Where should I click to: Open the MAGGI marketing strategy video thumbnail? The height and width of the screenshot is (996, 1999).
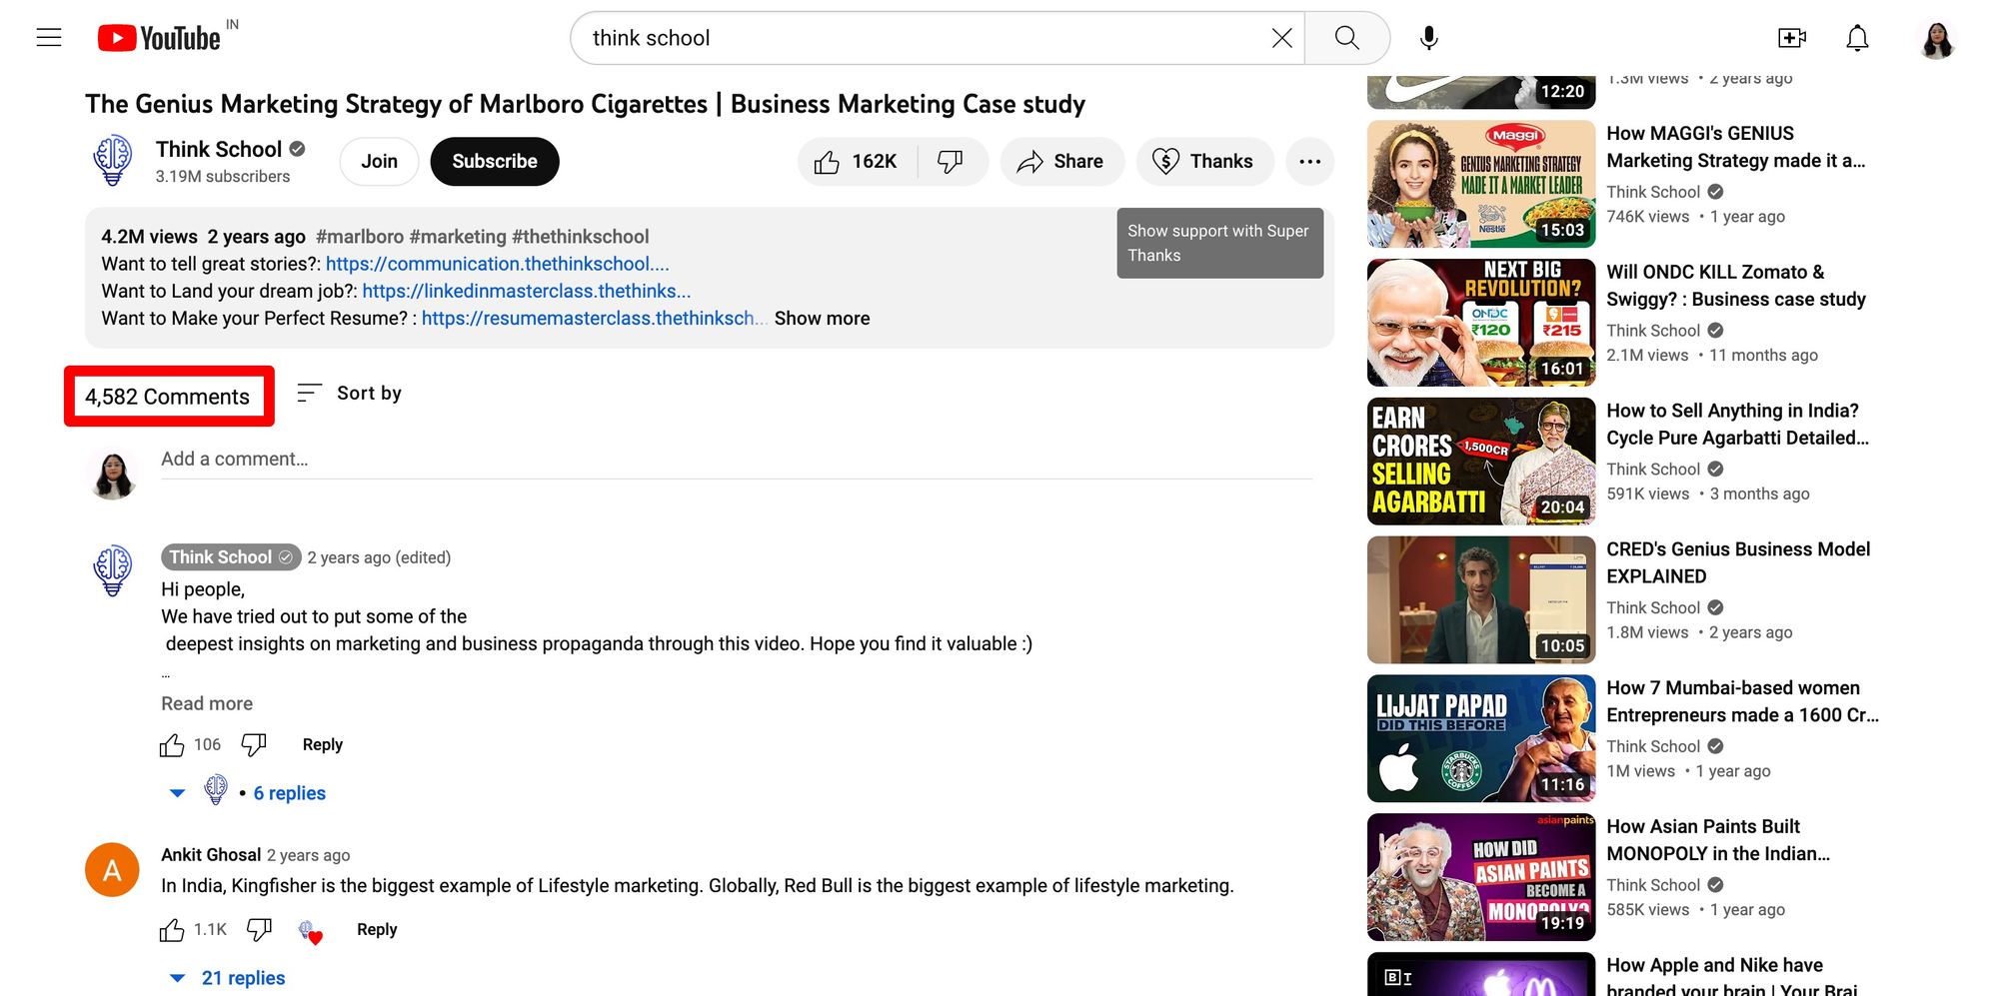click(1481, 184)
